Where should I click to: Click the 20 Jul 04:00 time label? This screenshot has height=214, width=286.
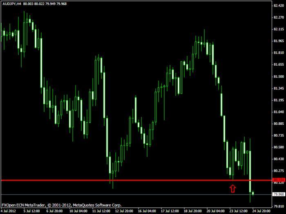point(216,211)
